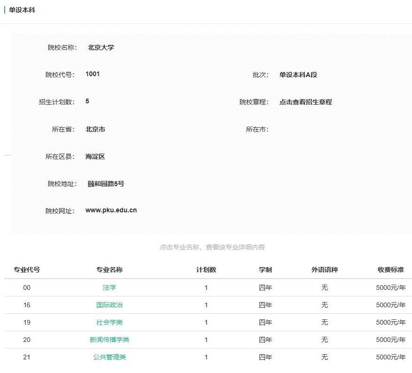Image resolution: width=412 pixels, height=373 pixels.
Task: View details for 公共管理类 major
Action: (109, 357)
